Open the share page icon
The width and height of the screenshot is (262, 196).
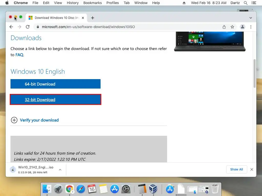point(224,27)
